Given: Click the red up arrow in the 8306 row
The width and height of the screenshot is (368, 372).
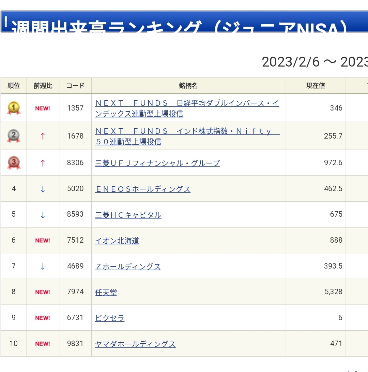Looking at the screenshot, I should pyautogui.click(x=43, y=163).
